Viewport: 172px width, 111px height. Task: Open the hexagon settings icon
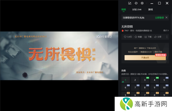pyautogui.click(x=142, y=3)
